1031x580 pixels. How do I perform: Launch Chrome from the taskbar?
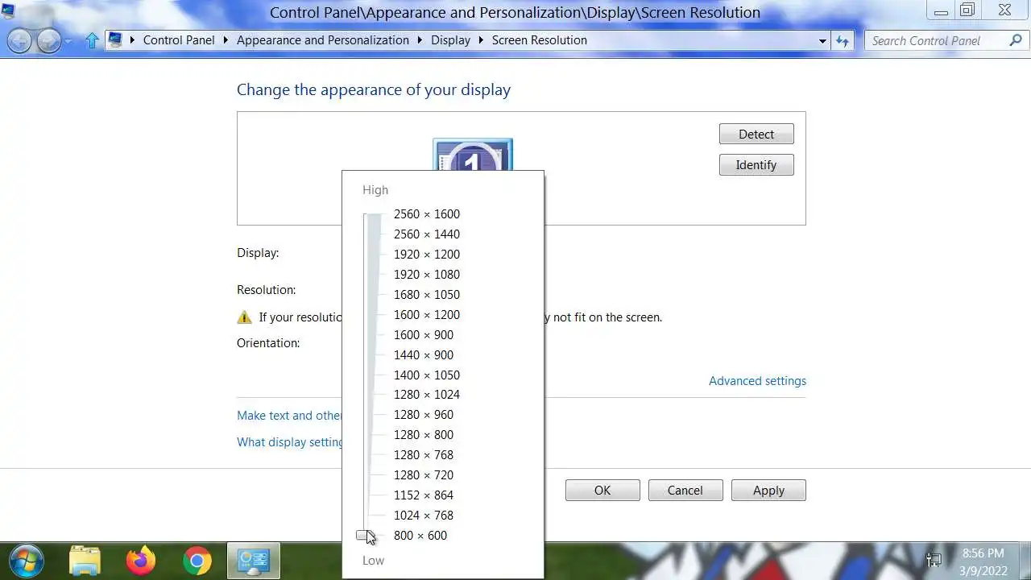click(197, 560)
